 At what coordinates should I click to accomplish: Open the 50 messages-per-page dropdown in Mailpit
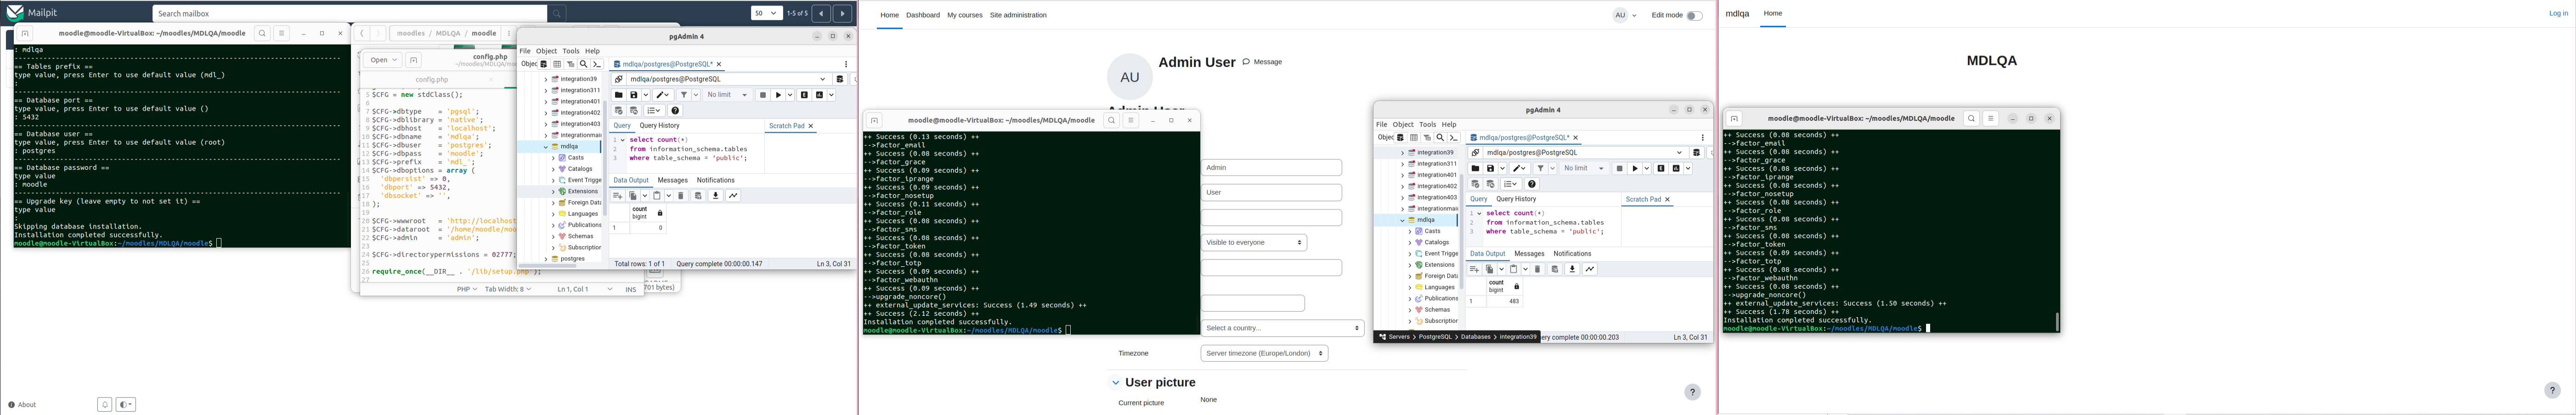tap(766, 13)
